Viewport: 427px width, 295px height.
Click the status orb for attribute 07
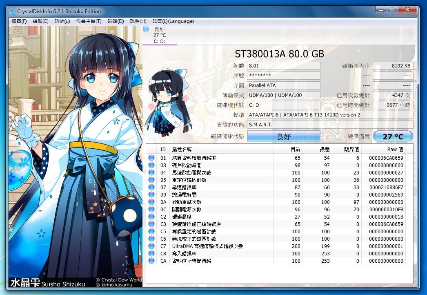point(151,187)
